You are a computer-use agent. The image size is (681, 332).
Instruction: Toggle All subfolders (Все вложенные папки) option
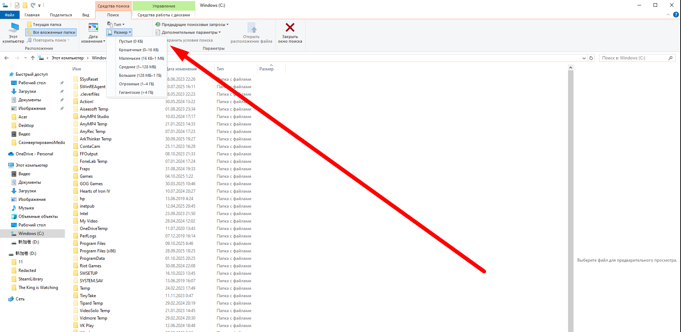pyautogui.click(x=51, y=32)
